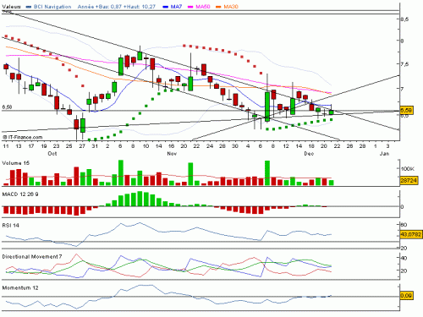The height and width of the screenshot is (317, 423).
Task: Click the "6,58" level label left of the chart
Action: point(7,107)
